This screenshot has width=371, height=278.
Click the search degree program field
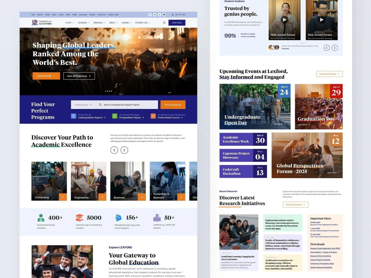coord(127,105)
